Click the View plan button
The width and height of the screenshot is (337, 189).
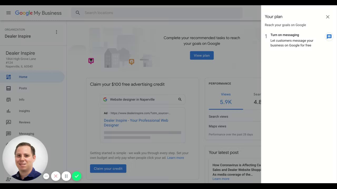click(202, 55)
